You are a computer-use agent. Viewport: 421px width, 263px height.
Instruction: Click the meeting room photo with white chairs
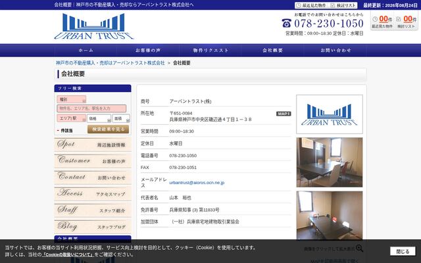(330, 162)
